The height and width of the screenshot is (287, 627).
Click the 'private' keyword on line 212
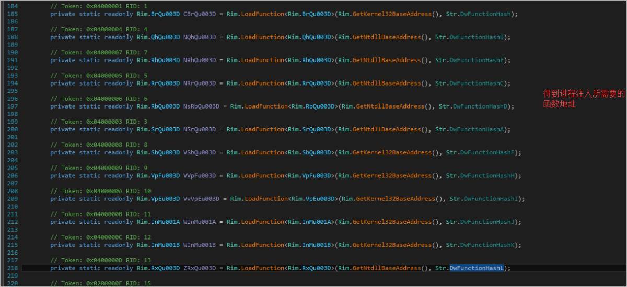(63, 222)
